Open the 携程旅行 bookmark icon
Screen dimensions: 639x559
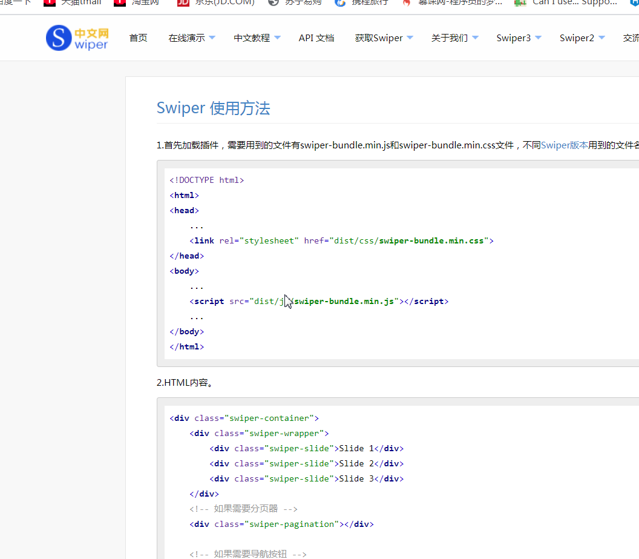(x=340, y=3)
